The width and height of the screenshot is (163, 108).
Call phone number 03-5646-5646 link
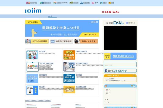(x=110, y=12)
